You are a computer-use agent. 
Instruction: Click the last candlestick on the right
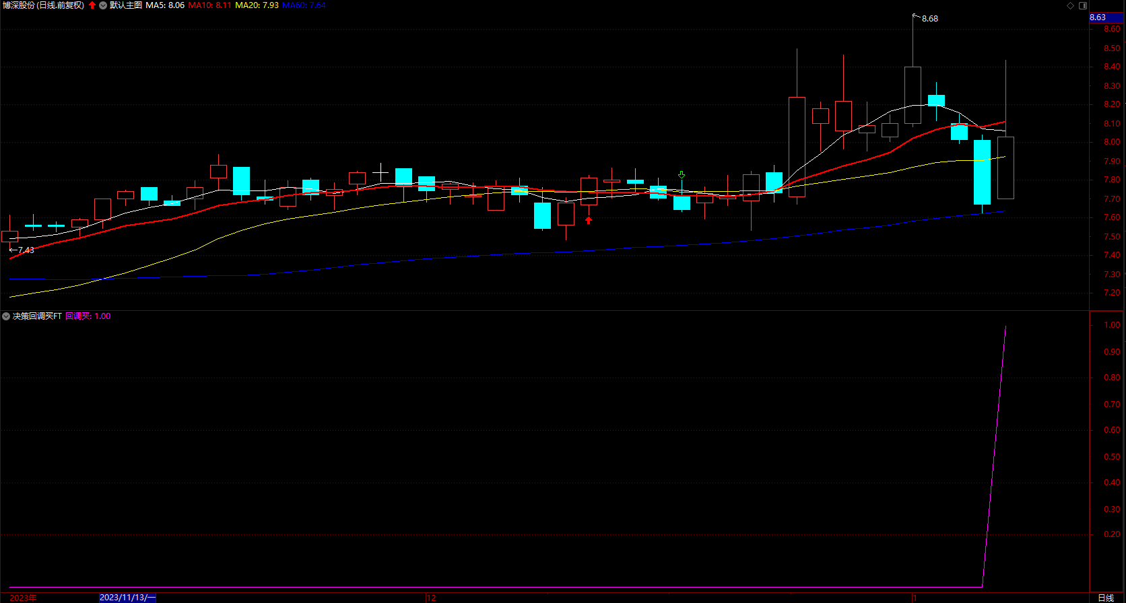[1005, 168]
